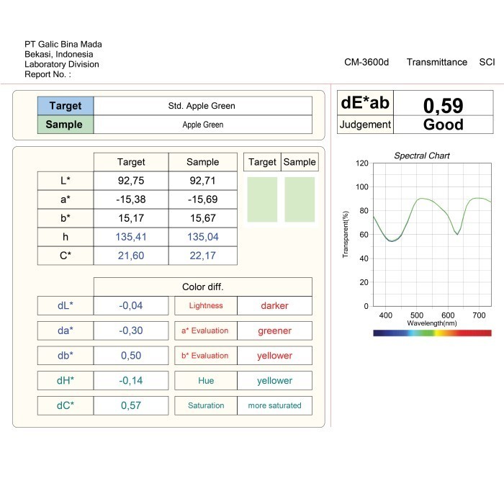Click the dC* value 0,57
The height and width of the screenshot is (504, 504).
(131, 405)
